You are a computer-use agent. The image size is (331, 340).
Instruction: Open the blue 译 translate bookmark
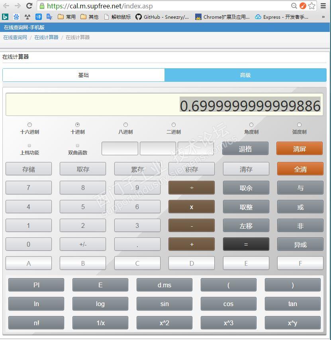[x=39, y=17]
